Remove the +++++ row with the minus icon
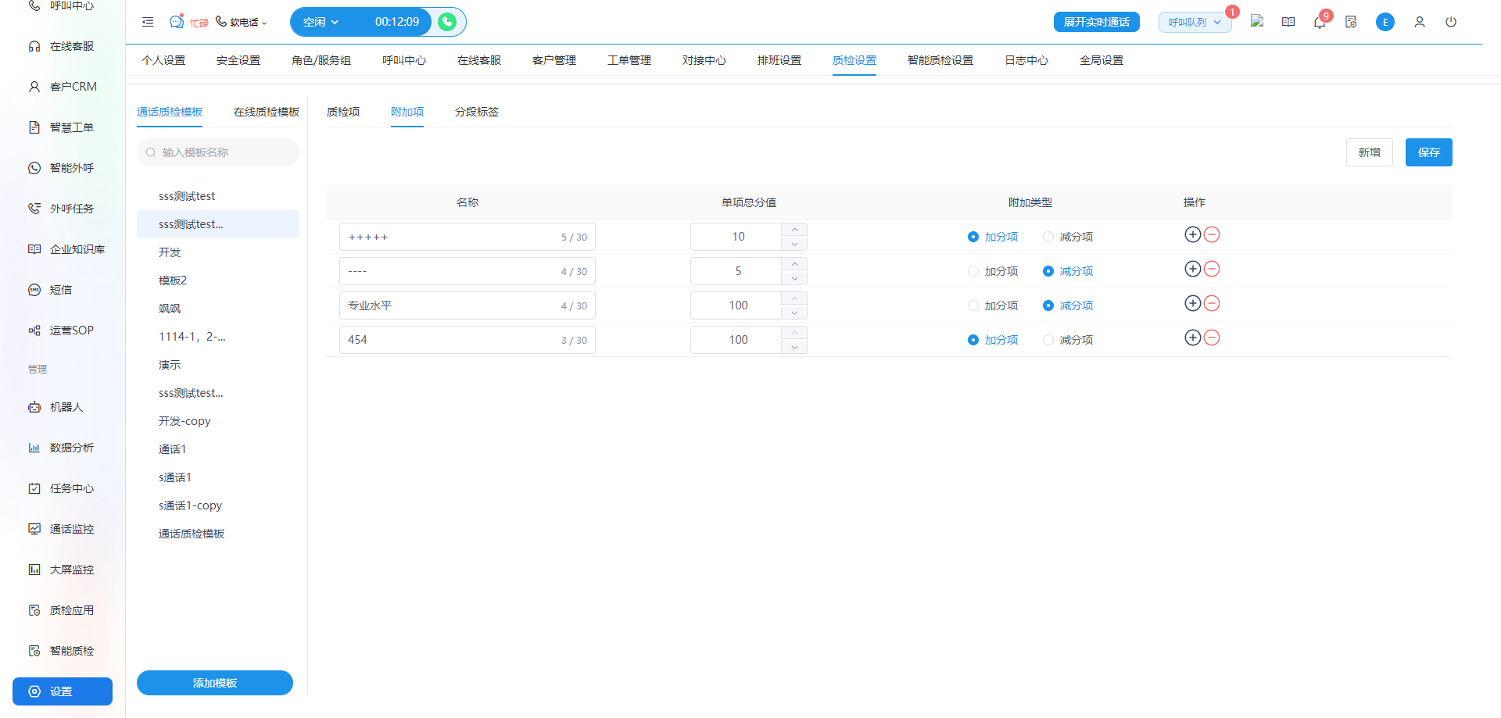 click(1212, 234)
